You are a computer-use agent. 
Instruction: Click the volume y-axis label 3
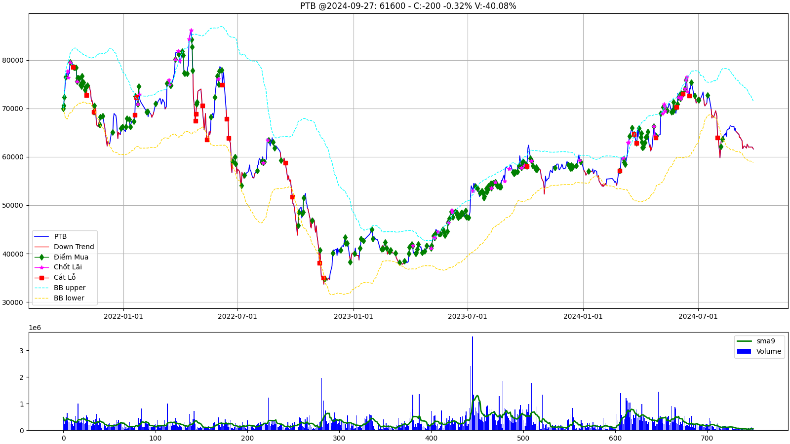[x=21, y=351]
